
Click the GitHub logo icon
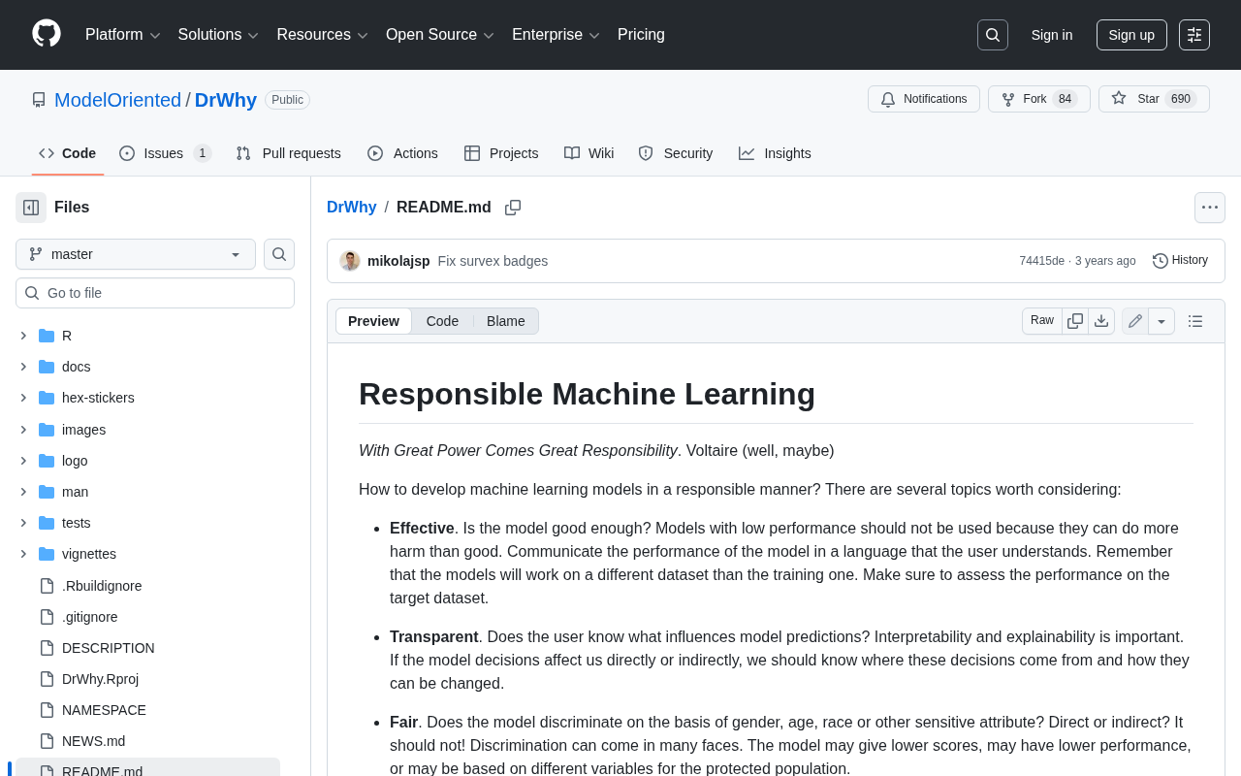coord(47,34)
